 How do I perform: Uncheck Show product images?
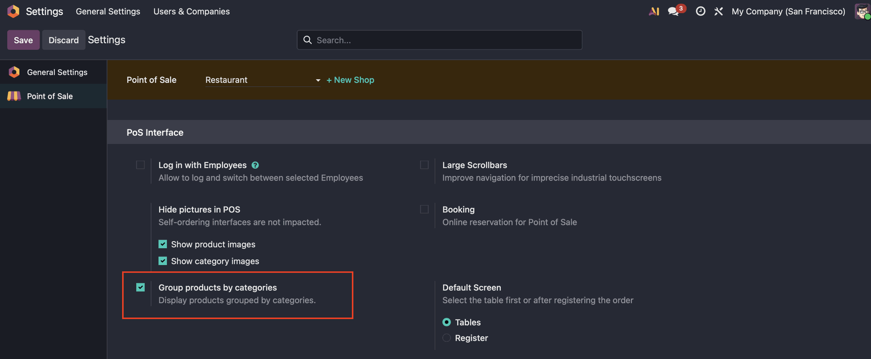point(163,244)
